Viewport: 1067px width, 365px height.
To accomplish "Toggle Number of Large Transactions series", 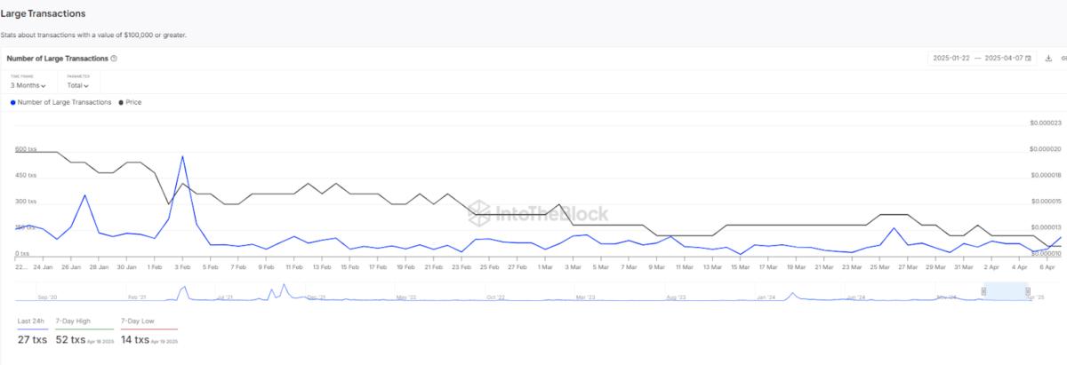I will pyautogui.click(x=61, y=102).
